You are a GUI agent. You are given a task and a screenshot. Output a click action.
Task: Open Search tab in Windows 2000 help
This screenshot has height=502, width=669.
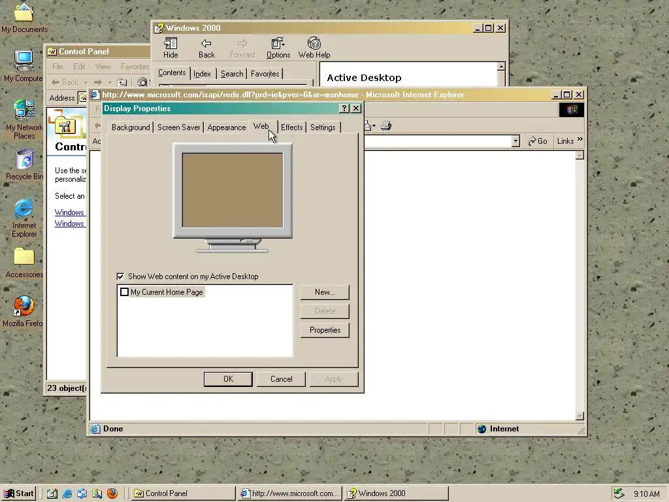pyautogui.click(x=232, y=74)
